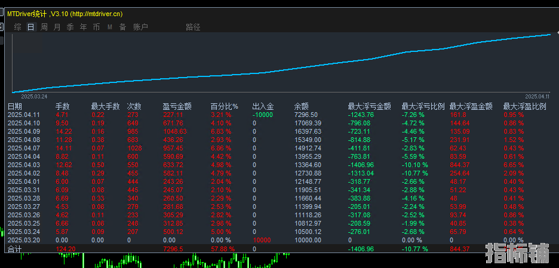
Task: Open the 季 quarterly tab
Action: point(70,27)
